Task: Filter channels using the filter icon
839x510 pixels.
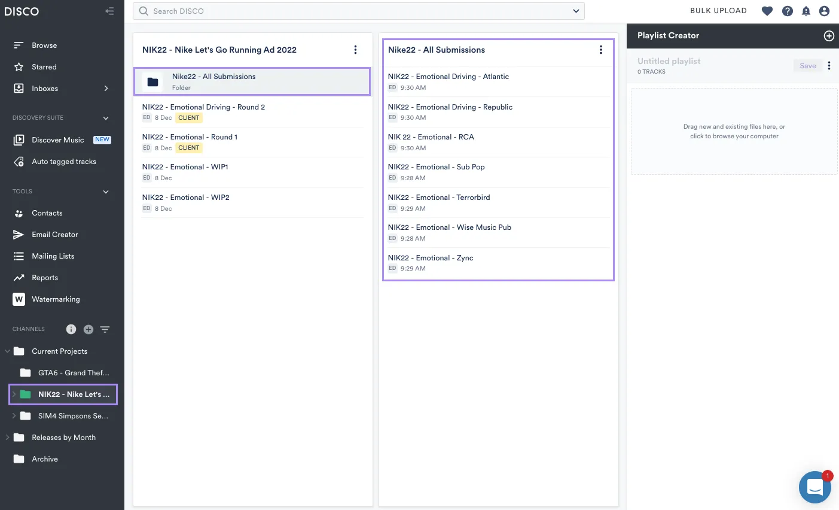Action: click(x=105, y=329)
